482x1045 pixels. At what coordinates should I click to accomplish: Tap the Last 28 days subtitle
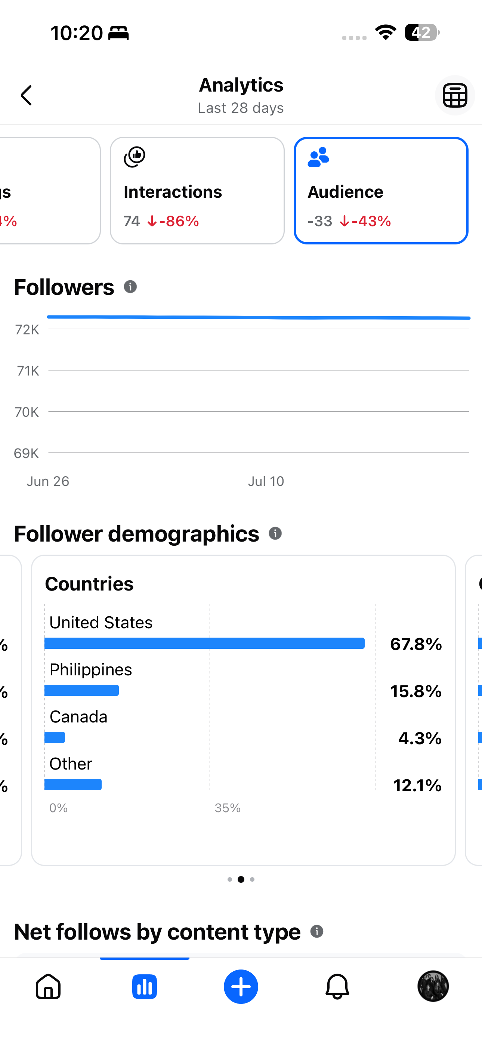pyautogui.click(x=241, y=108)
